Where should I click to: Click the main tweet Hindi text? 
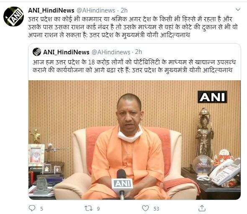(x=133, y=27)
